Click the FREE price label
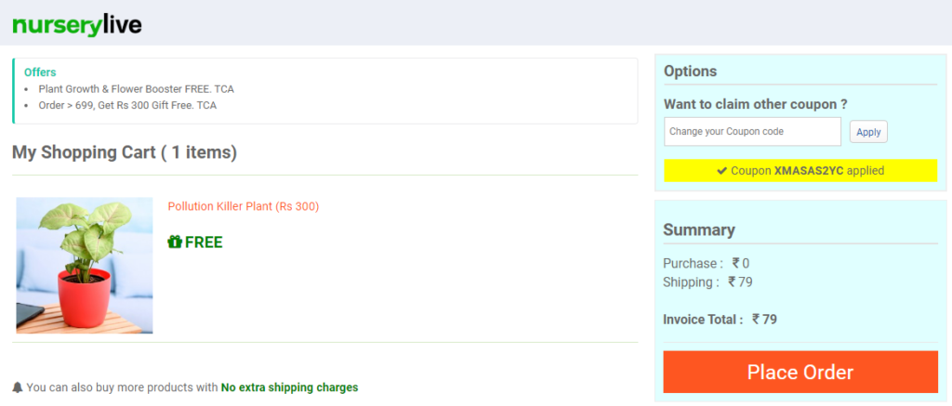Image resolution: width=952 pixels, height=406 pixels. click(x=204, y=242)
